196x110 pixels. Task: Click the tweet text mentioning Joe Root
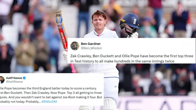[51, 95]
